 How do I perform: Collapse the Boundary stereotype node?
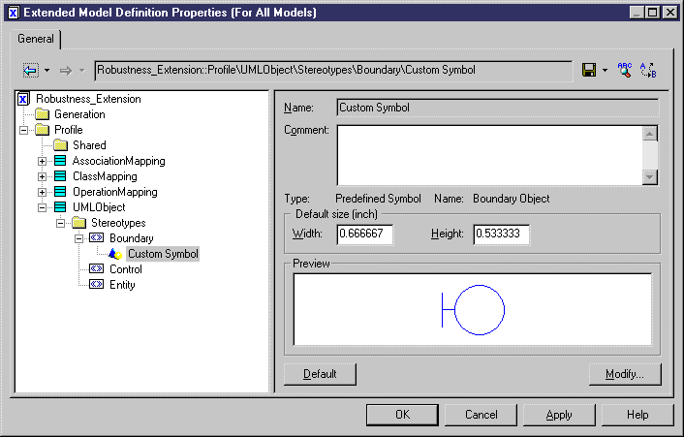click(78, 238)
